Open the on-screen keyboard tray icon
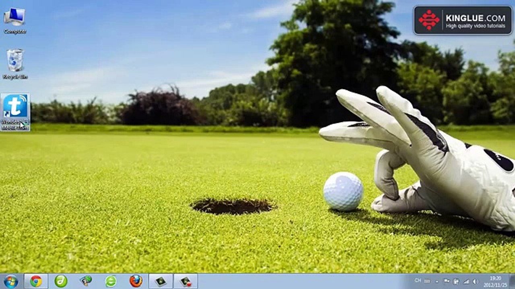515x289 pixels. click(x=427, y=281)
